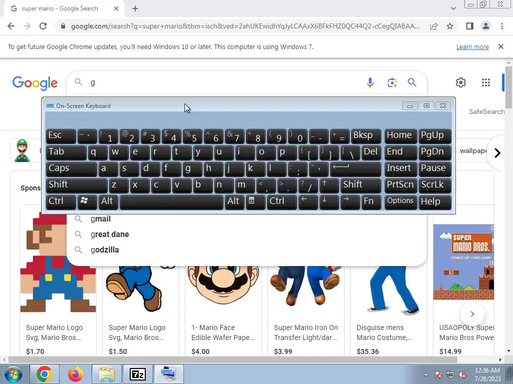Click the horizontal page scrollbar
The height and width of the screenshot is (384, 513).
[232, 360]
